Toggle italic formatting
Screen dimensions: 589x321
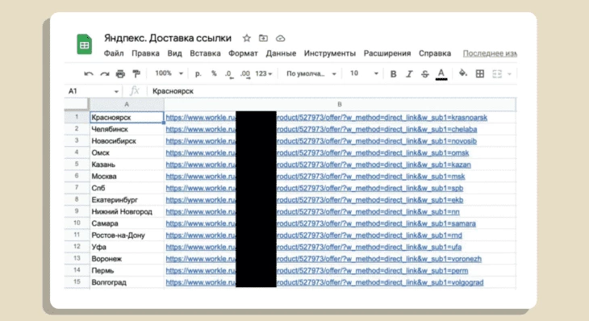click(x=409, y=74)
